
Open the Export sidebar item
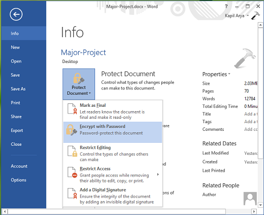[24, 130]
